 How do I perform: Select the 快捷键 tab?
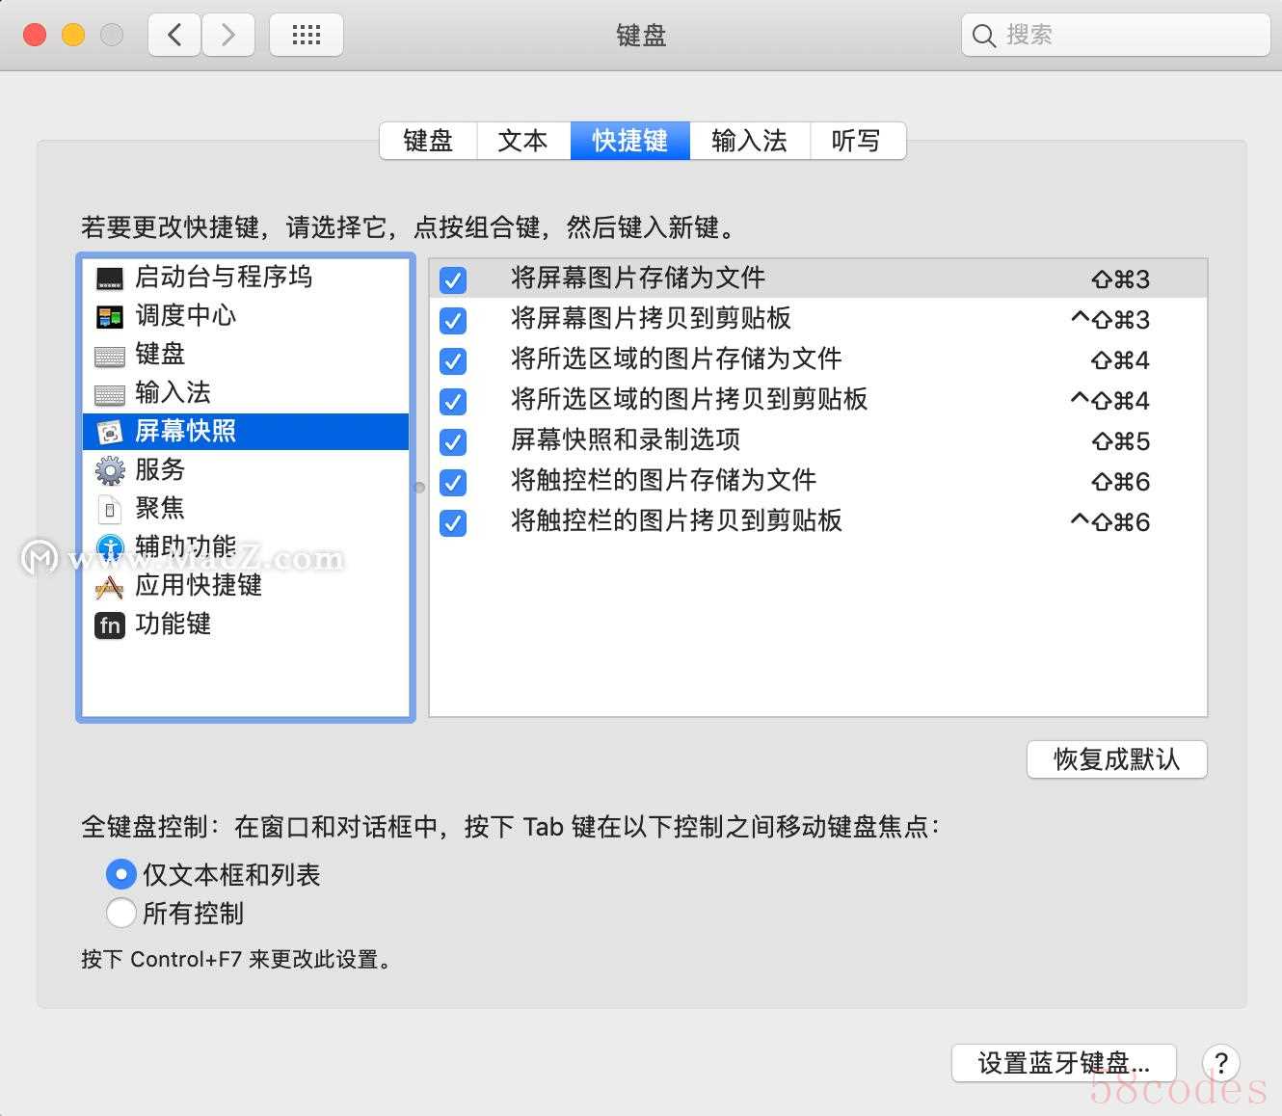pyautogui.click(x=630, y=141)
